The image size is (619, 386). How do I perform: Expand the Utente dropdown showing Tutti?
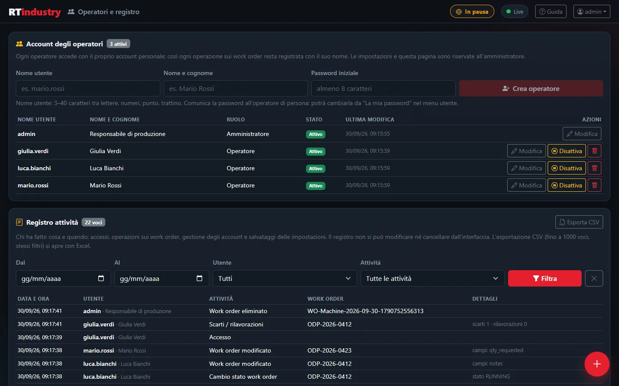click(x=285, y=278)
